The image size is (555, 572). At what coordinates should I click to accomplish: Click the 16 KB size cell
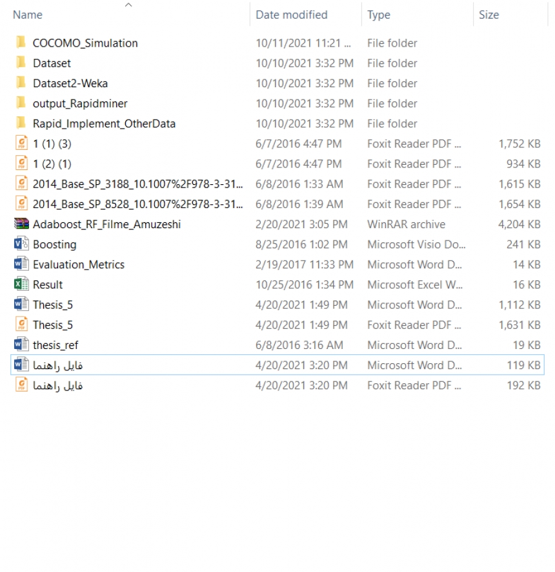(527, 284)
